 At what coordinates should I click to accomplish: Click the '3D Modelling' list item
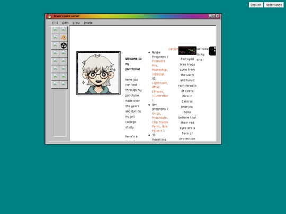159,137
